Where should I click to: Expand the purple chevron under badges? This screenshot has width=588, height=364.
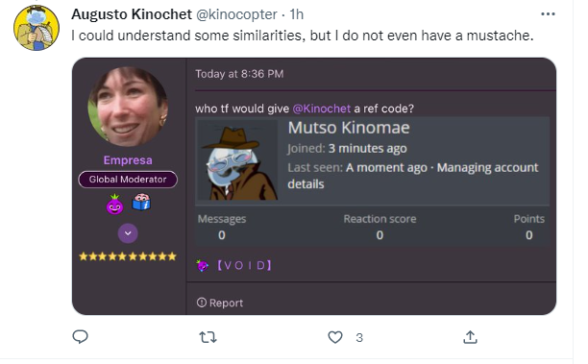128,233
